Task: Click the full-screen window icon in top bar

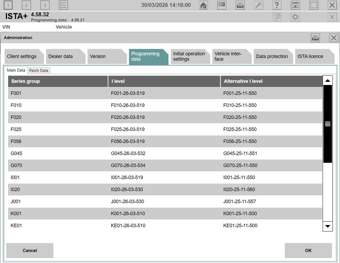Action: pyautogui.click(x=314, y=5)
